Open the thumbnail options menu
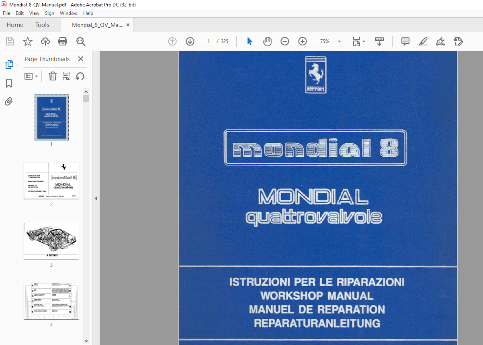 (x=31, y=76)
